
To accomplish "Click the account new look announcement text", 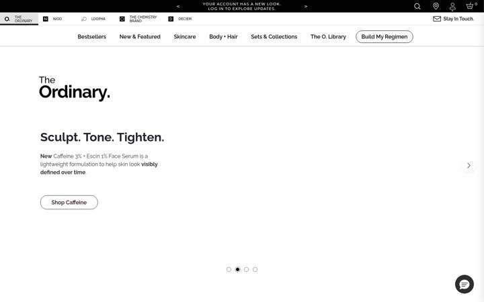I will (x=242, y=6).
